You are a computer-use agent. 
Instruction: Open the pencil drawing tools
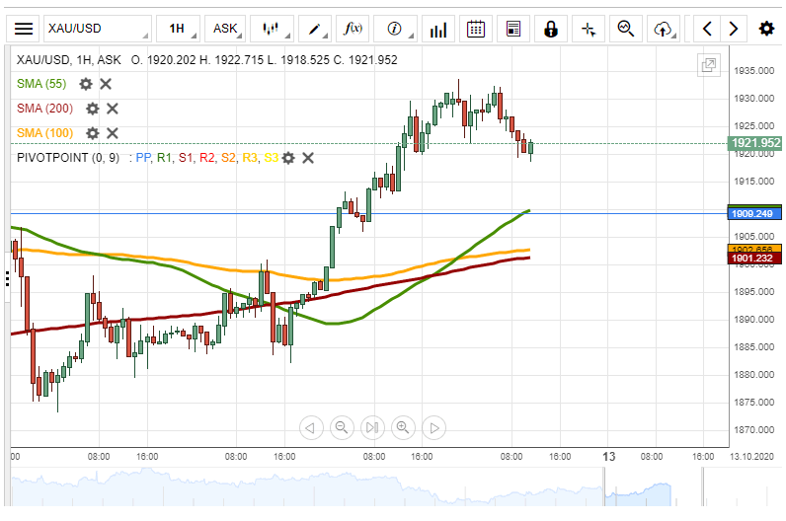click(316, 29)
